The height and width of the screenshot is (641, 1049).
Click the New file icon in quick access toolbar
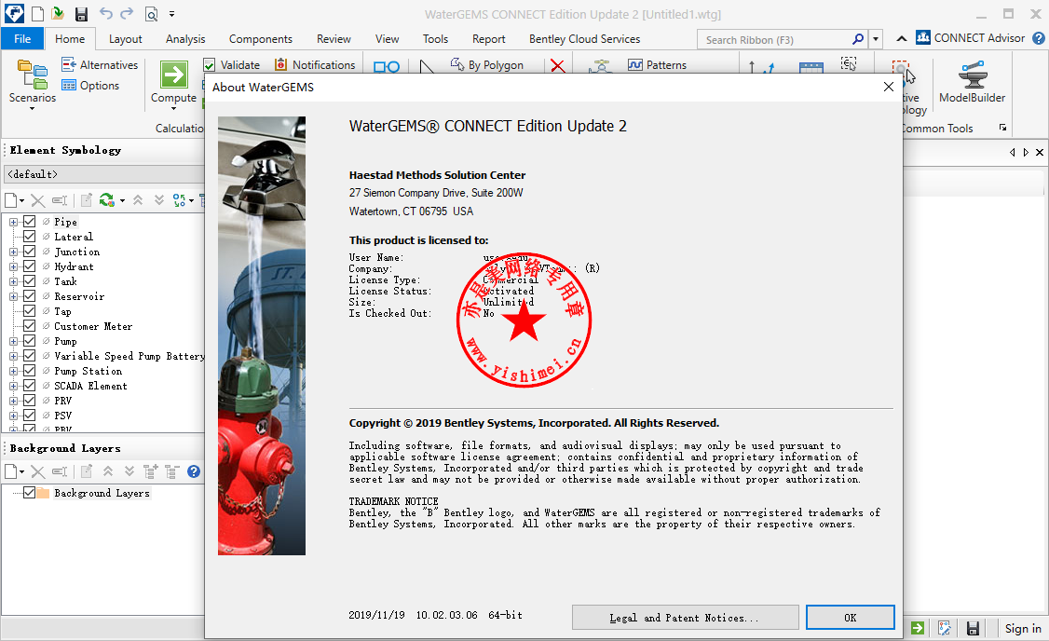[37, 14]
